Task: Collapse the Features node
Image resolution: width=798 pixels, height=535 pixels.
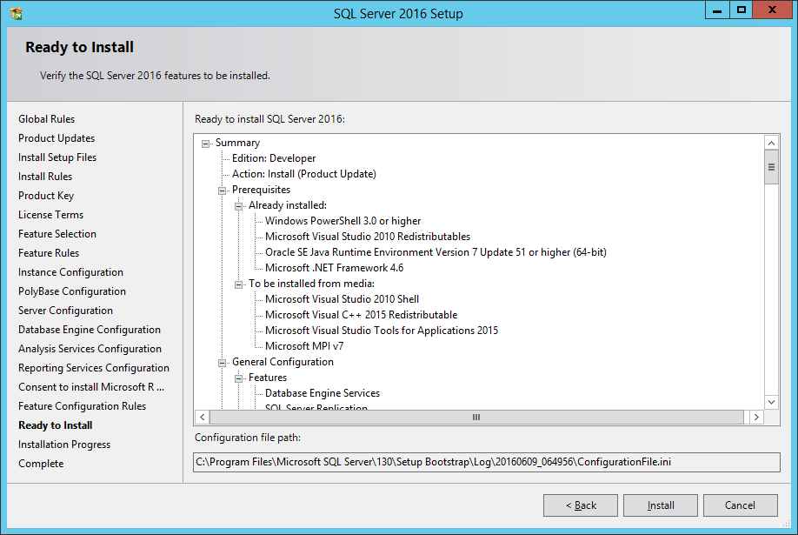Action: [x=238, y=378]
